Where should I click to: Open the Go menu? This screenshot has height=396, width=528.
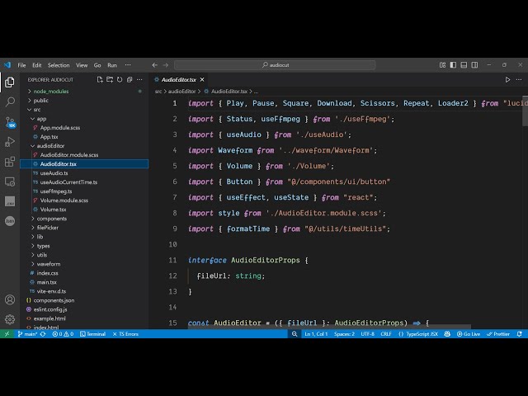[97, 65]
